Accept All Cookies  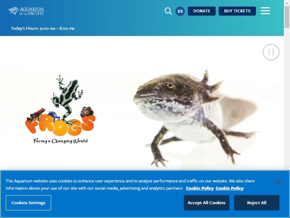pyautogui.click(x=206, y=203)
